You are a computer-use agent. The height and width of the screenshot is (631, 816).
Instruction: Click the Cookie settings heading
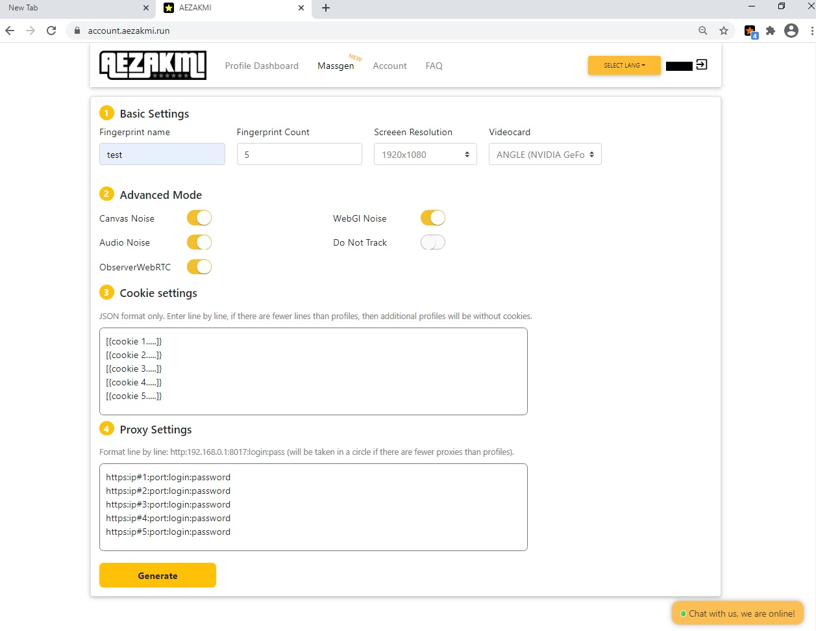pos(158,293)
